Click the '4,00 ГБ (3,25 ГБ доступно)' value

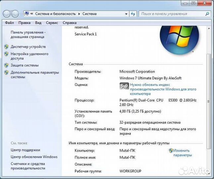140,111
